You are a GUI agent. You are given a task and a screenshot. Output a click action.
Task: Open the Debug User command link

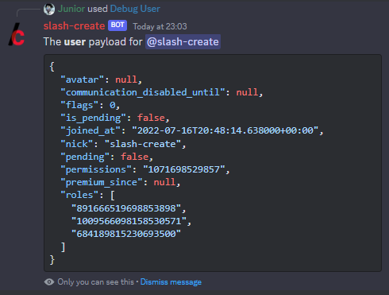click(135, 9)
